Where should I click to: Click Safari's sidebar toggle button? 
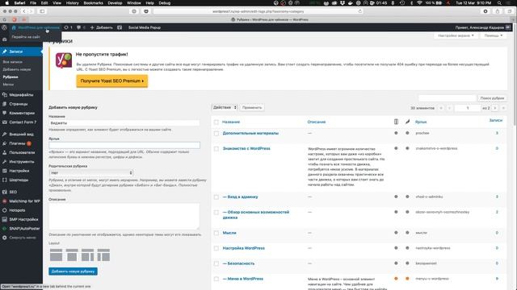point(42,11)
